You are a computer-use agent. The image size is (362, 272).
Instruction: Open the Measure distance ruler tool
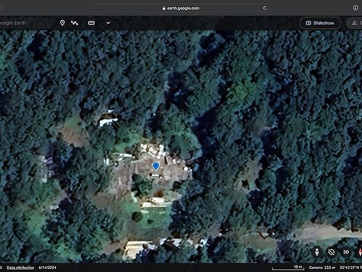91,23
